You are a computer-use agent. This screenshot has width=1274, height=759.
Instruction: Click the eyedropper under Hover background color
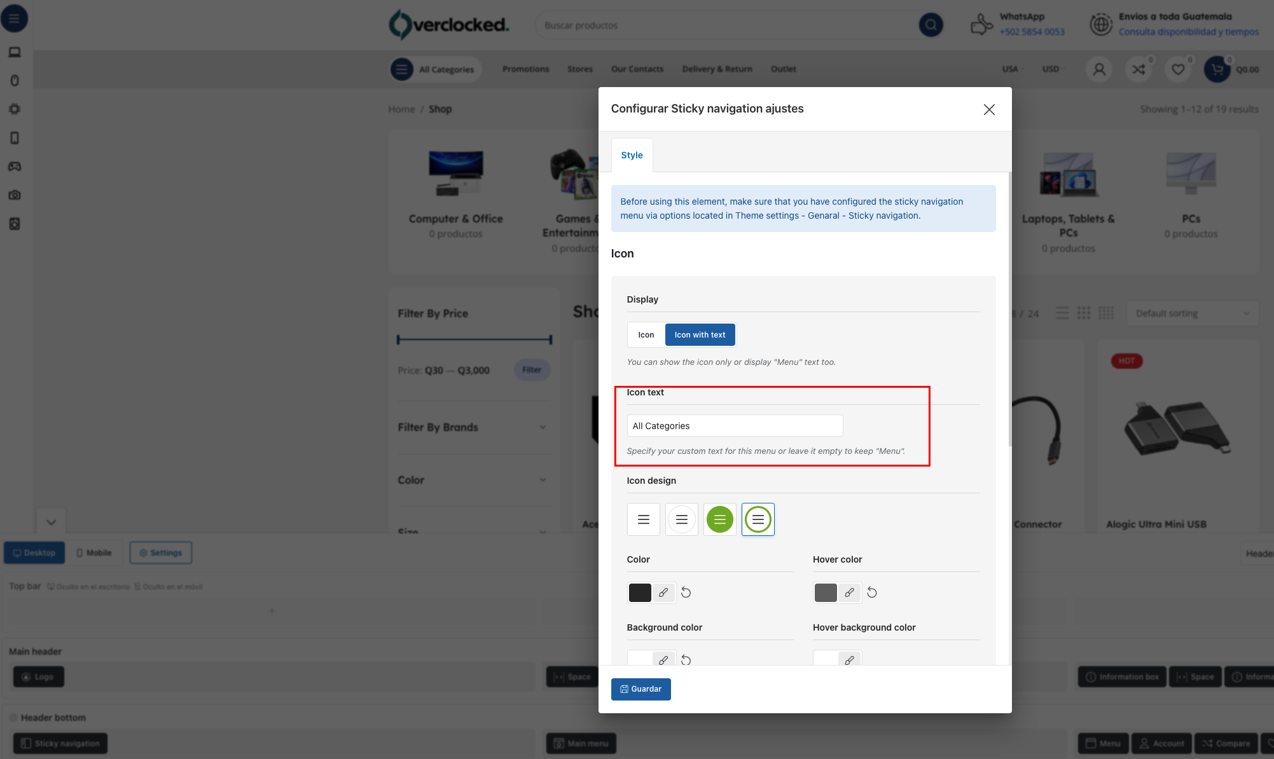click(849, 659)
